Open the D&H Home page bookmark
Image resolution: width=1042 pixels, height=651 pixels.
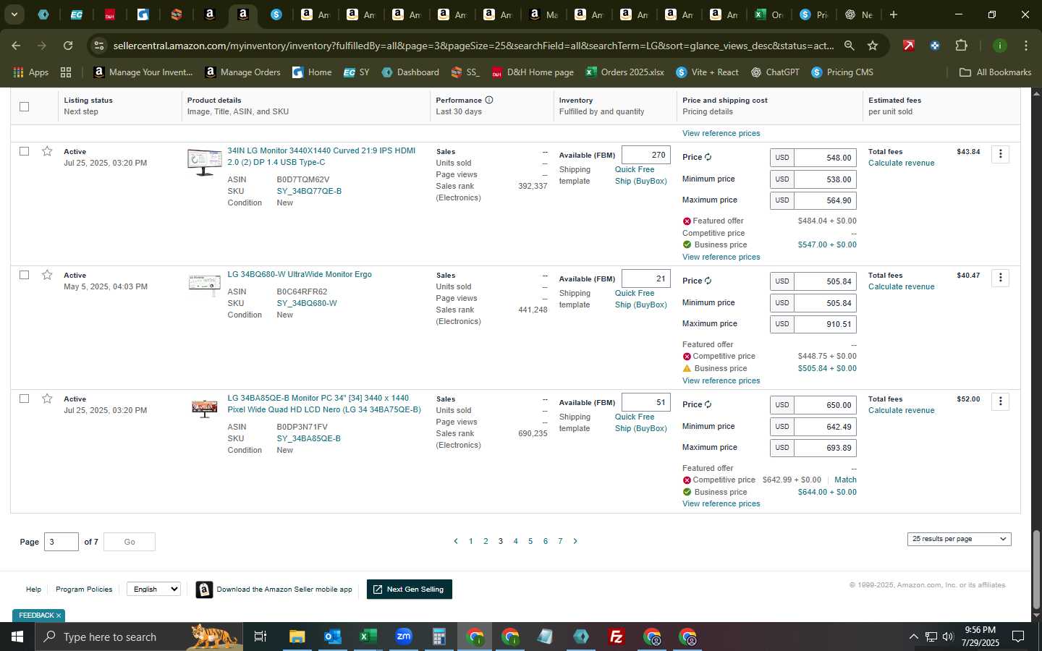(x=533, y=72)
